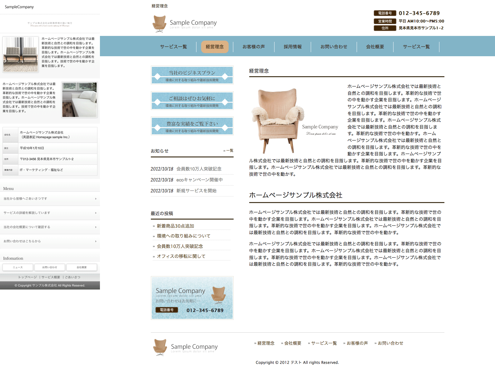Go to お客様の声 in the navigation bar
495x367 pixels.
tap(254, 47)
